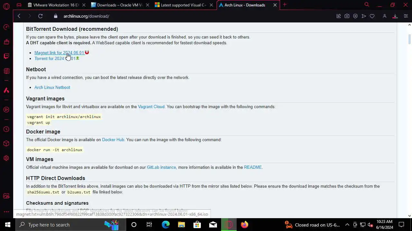The height and width of the screenshot is (231, 412).
Task: Open the Closed road on US-6 news widget
Action: coord(312,225)
